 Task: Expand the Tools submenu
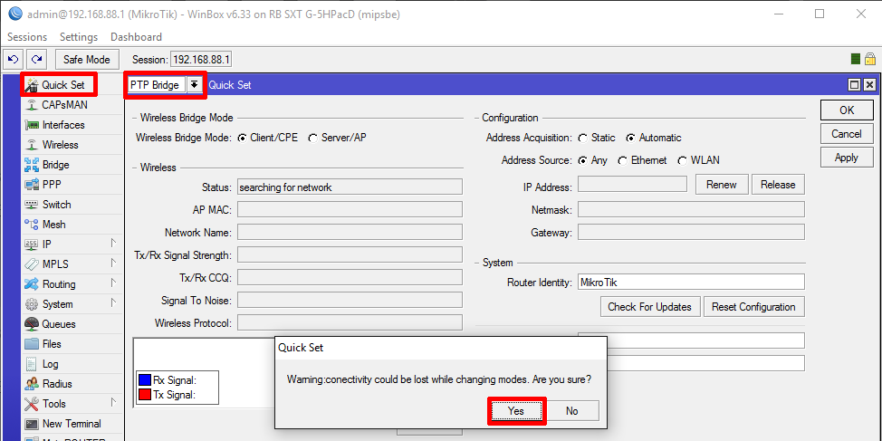(x=113, y=403)
